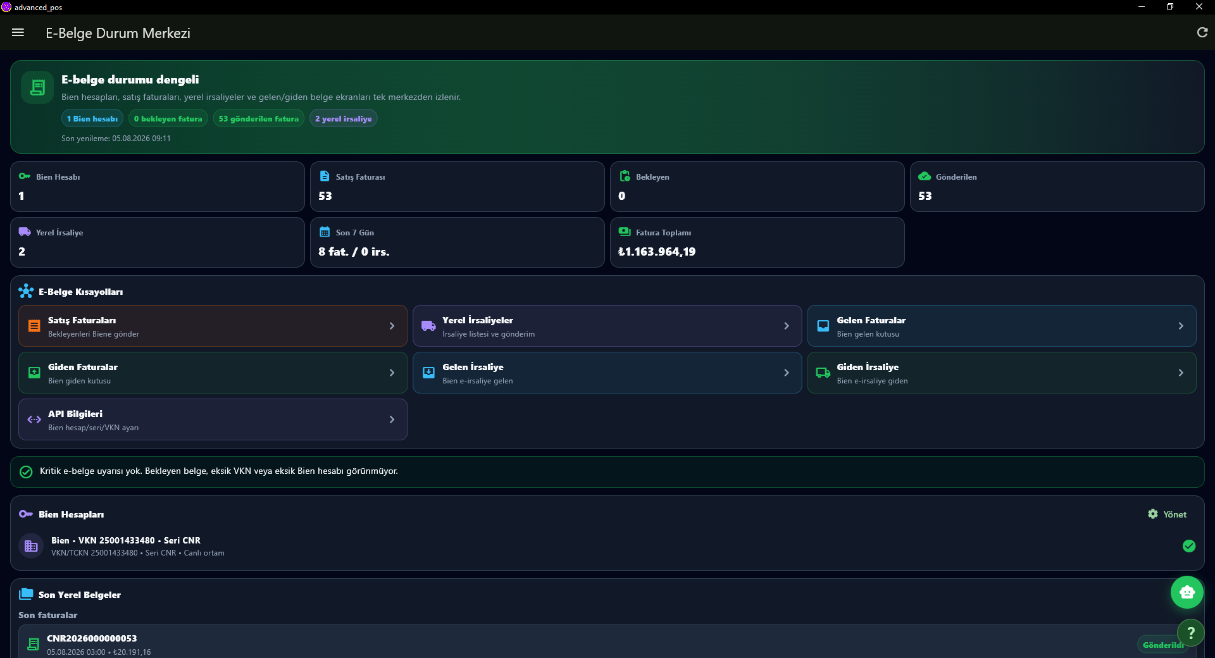Click the purple truck icon in Yerel İrsaliyeler
1215x658 pixels.
point(428,326)
